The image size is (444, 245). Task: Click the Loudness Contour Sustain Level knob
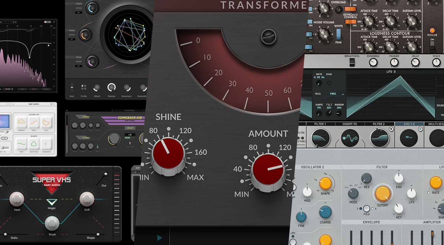412,47
